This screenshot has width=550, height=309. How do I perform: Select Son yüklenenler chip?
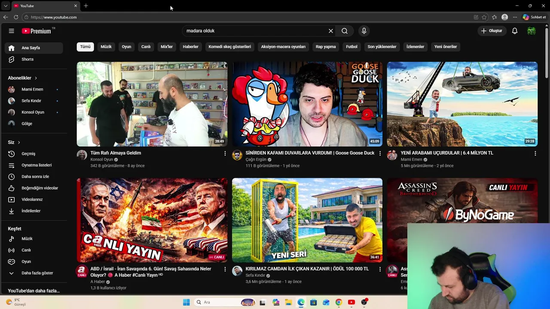coord(382,47)
